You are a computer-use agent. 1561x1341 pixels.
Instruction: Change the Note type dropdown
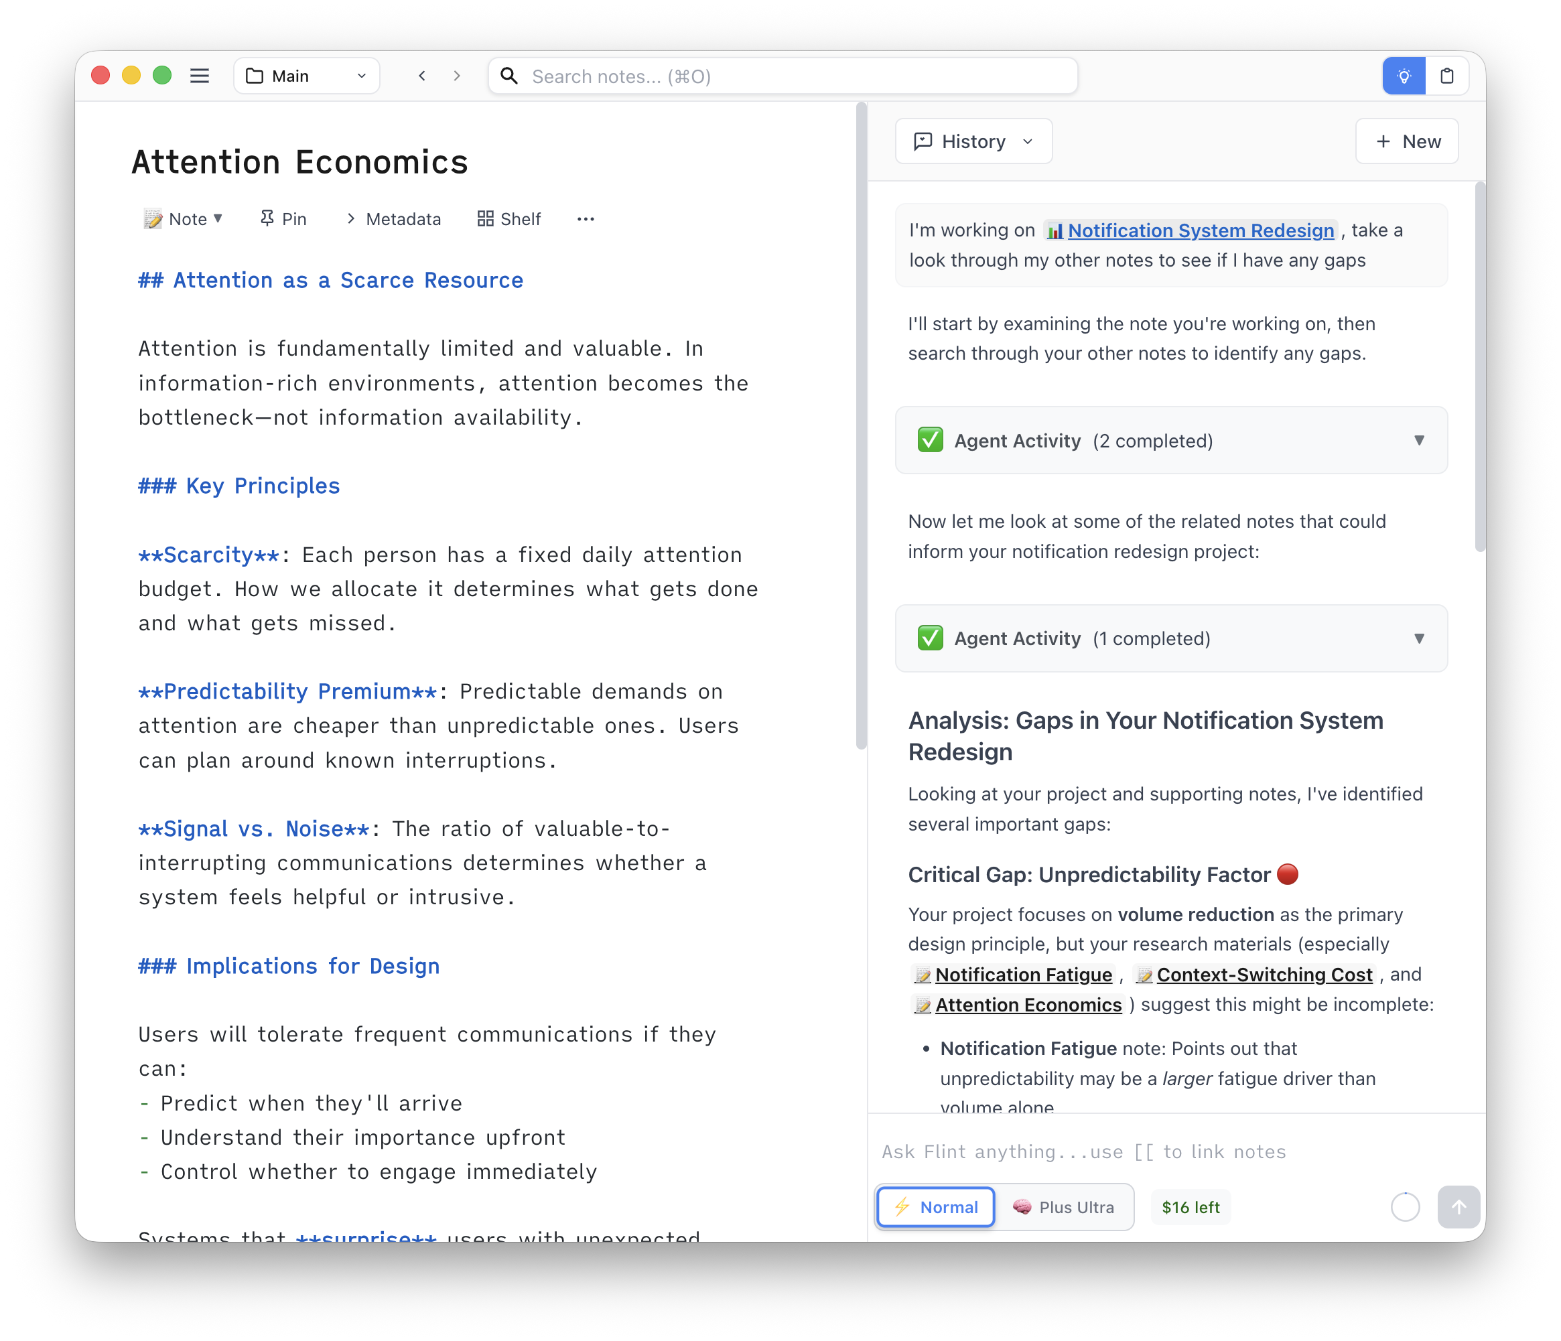(x=183, y=219)
